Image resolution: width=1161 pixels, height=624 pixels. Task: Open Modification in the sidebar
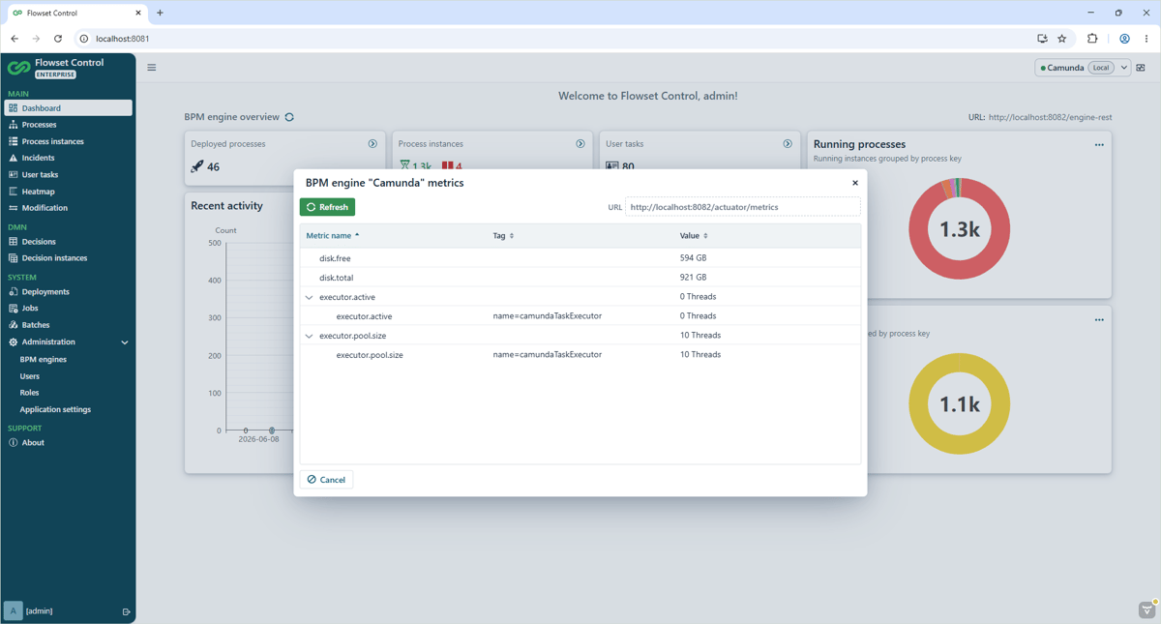pos(68,208)
